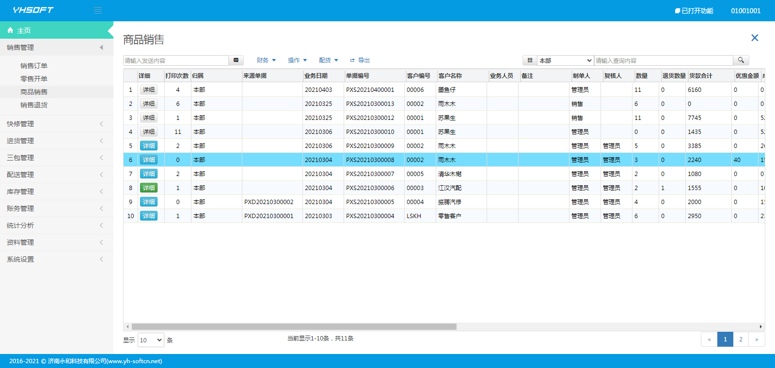Image resolution: width=775 pixels, height=368 pixels.
Task: Expand the 快修管理 sidebar section
Action: pos(57,124)
